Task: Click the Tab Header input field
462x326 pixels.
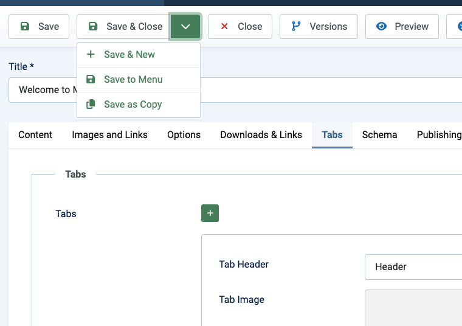Action: pyautogui.click(x=413, y=267)
